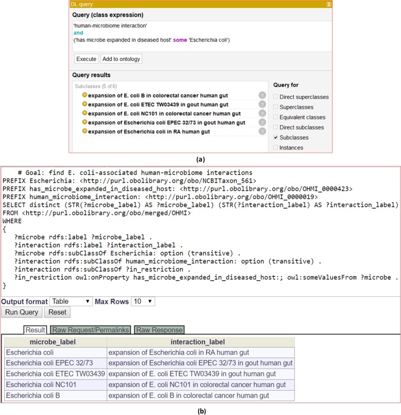
Task: Click the DL query panel header icon
Action: [x=328, y=4]
